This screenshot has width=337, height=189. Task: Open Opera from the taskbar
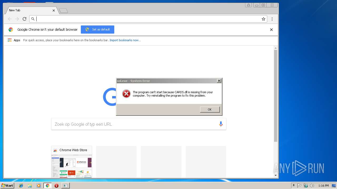click(x=56, y=186)
